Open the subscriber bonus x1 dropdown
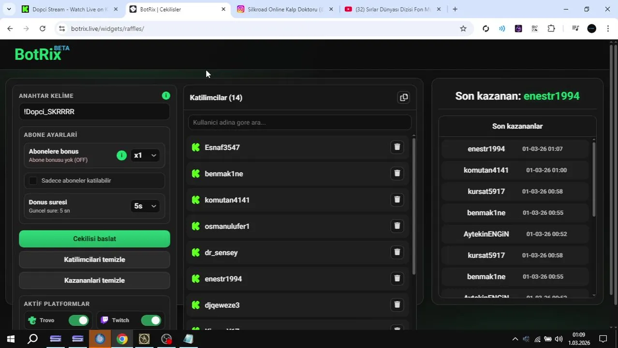Image resolution: width=618 pixels, height=348 pixels. click(x=145, y=155)
